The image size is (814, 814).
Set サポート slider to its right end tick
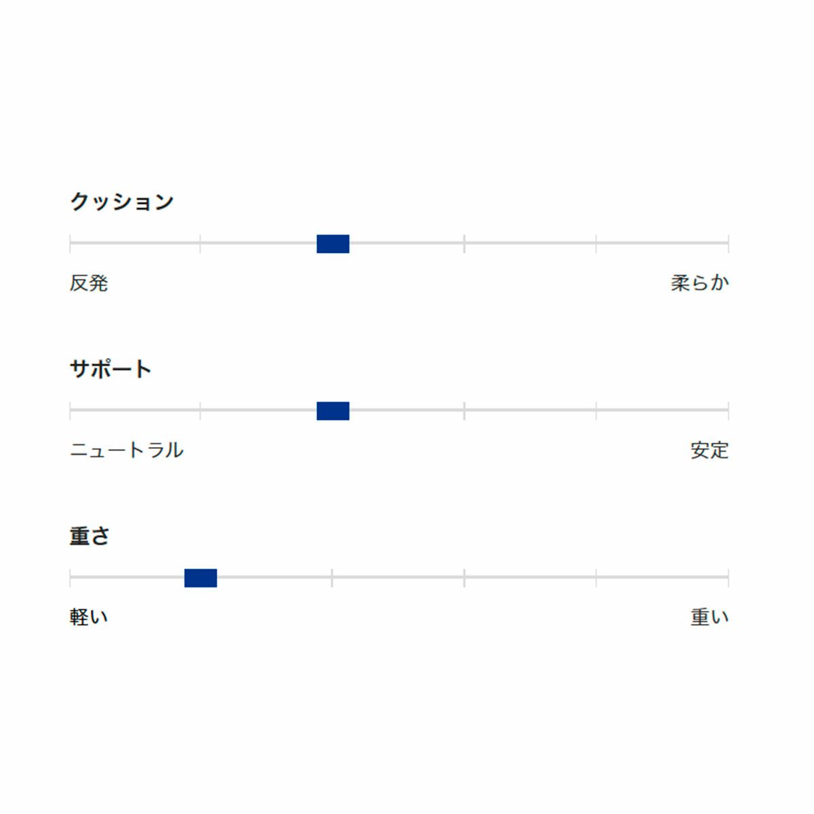728,411
